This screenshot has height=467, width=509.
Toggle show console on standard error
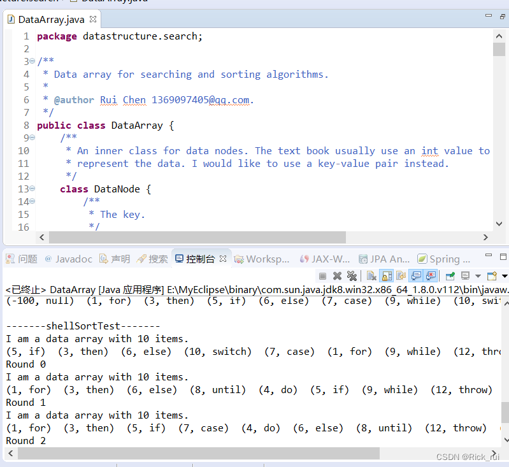tap(431, 276)
